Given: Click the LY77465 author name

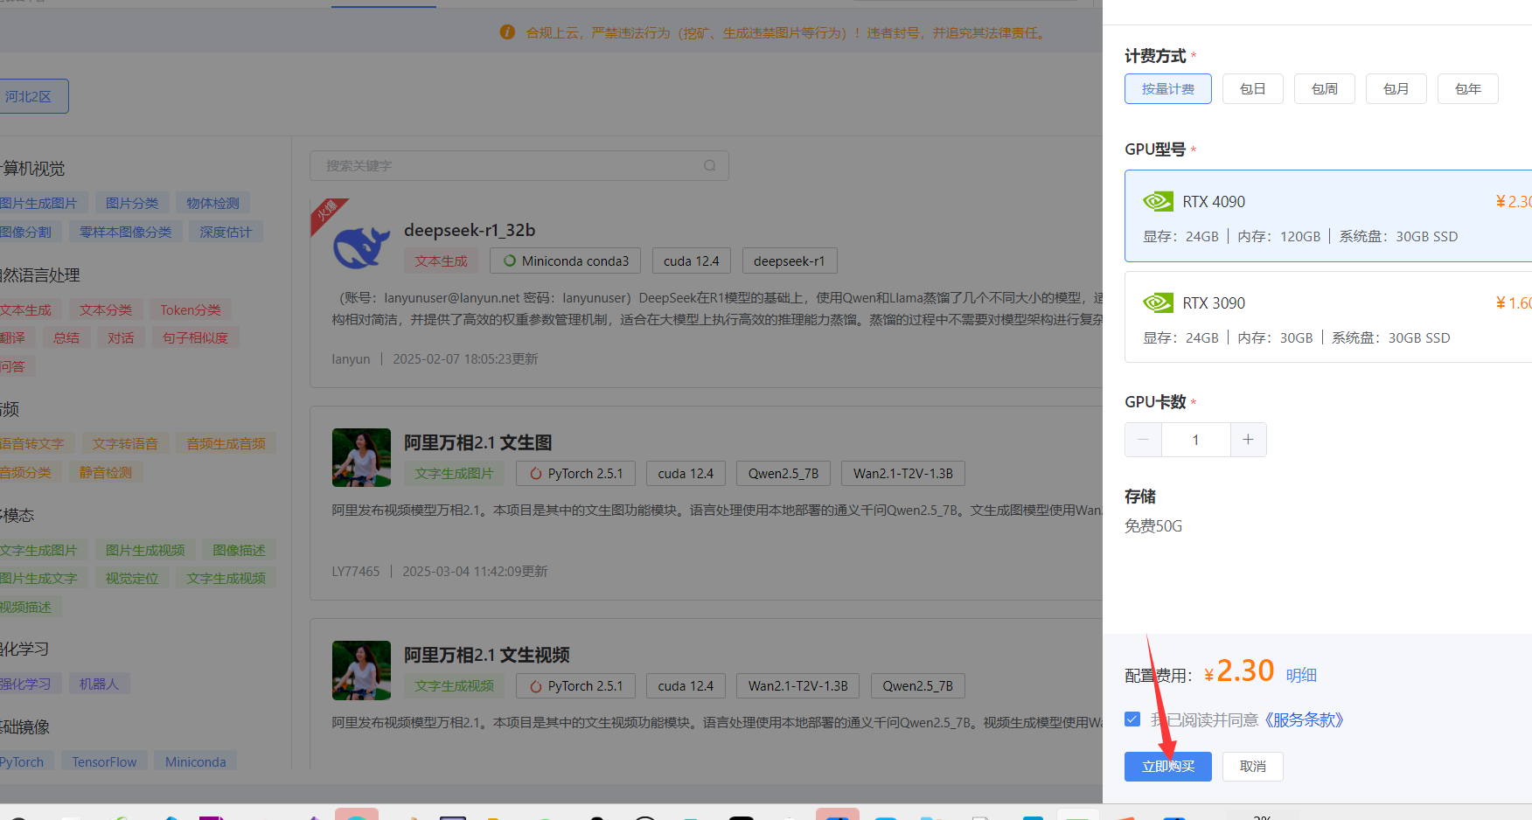Looking at the screenshot, I should (x=356, y=572).
